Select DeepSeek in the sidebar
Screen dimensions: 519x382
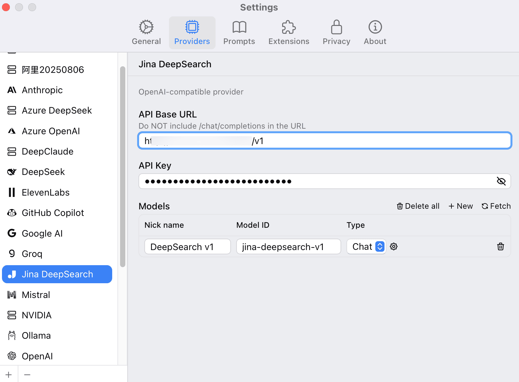(57, 172)
